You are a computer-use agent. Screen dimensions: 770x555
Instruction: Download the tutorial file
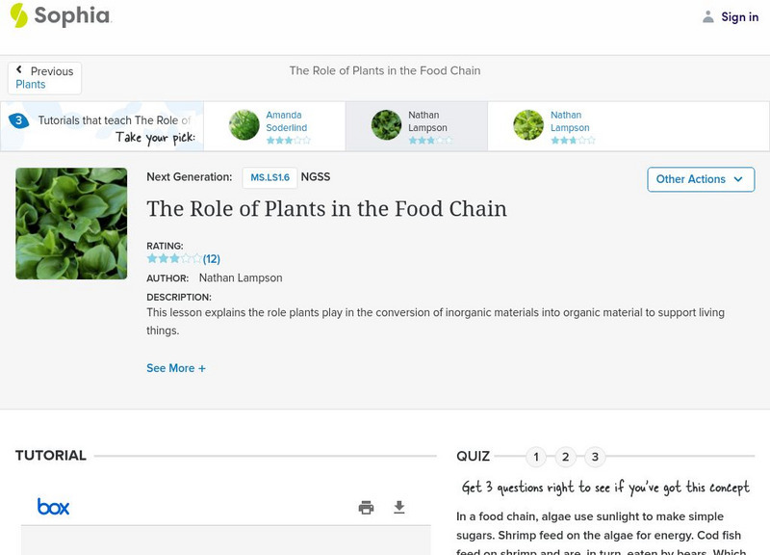tap(399, 508)
